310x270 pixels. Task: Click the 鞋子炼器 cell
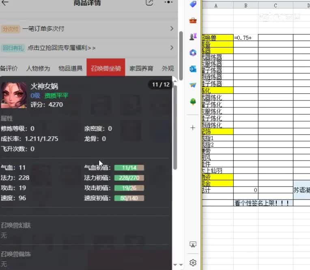pos(217,84)
